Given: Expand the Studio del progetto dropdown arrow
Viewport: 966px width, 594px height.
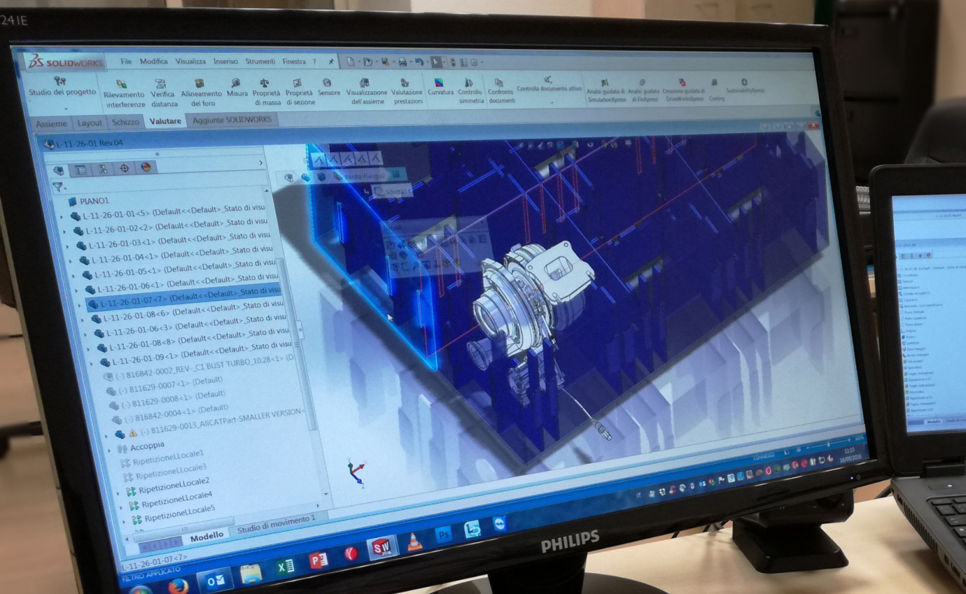Looking at the screenshot, I should pos(65,107).
